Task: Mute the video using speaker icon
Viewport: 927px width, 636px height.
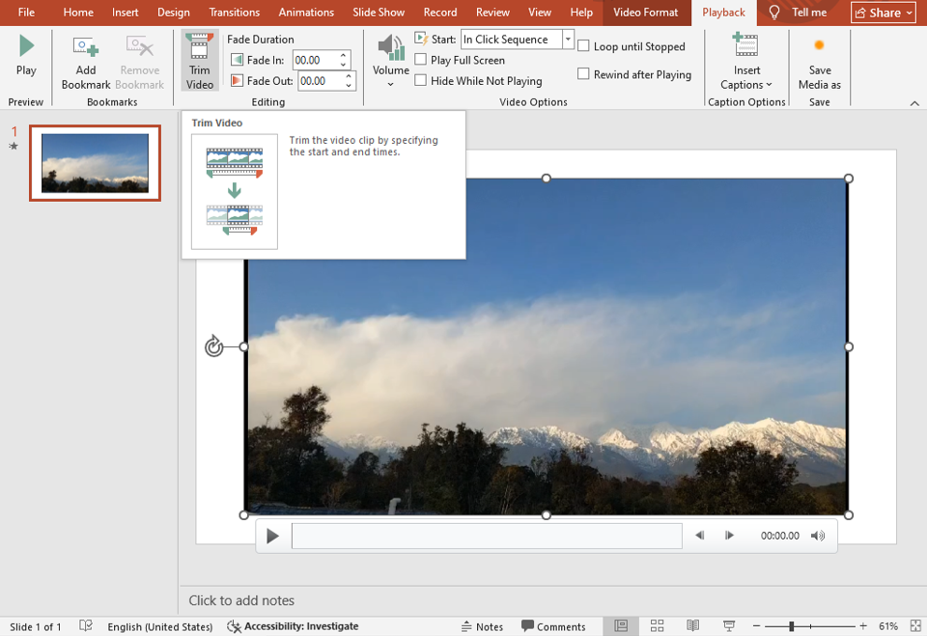Action: 818,536
